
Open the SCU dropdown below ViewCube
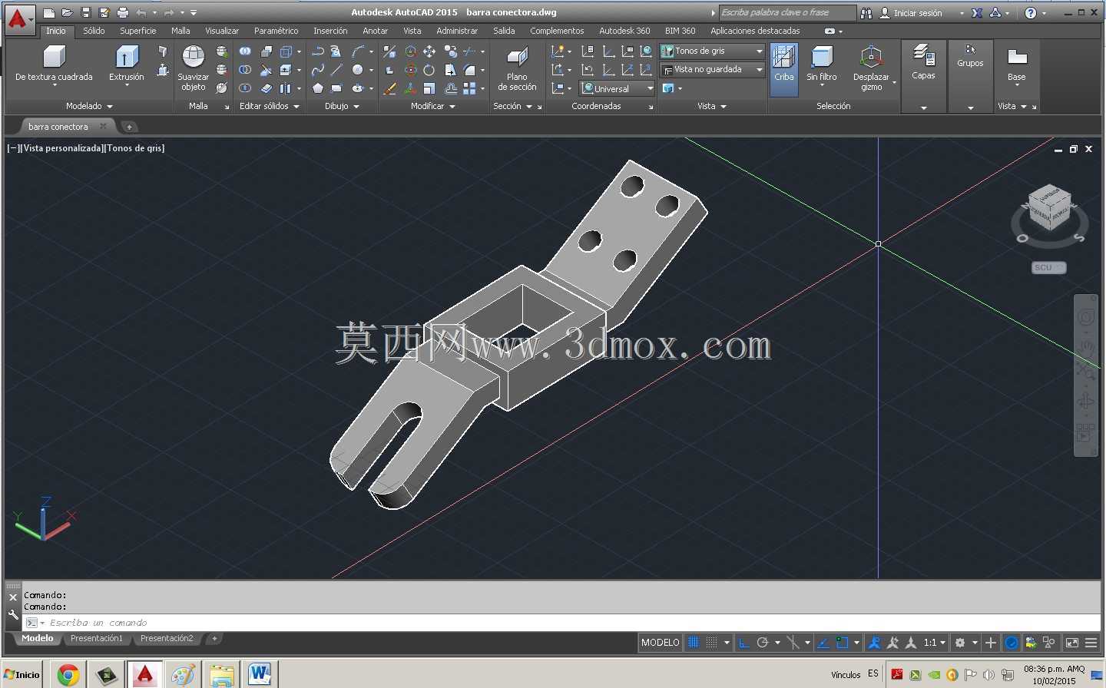1048,268
